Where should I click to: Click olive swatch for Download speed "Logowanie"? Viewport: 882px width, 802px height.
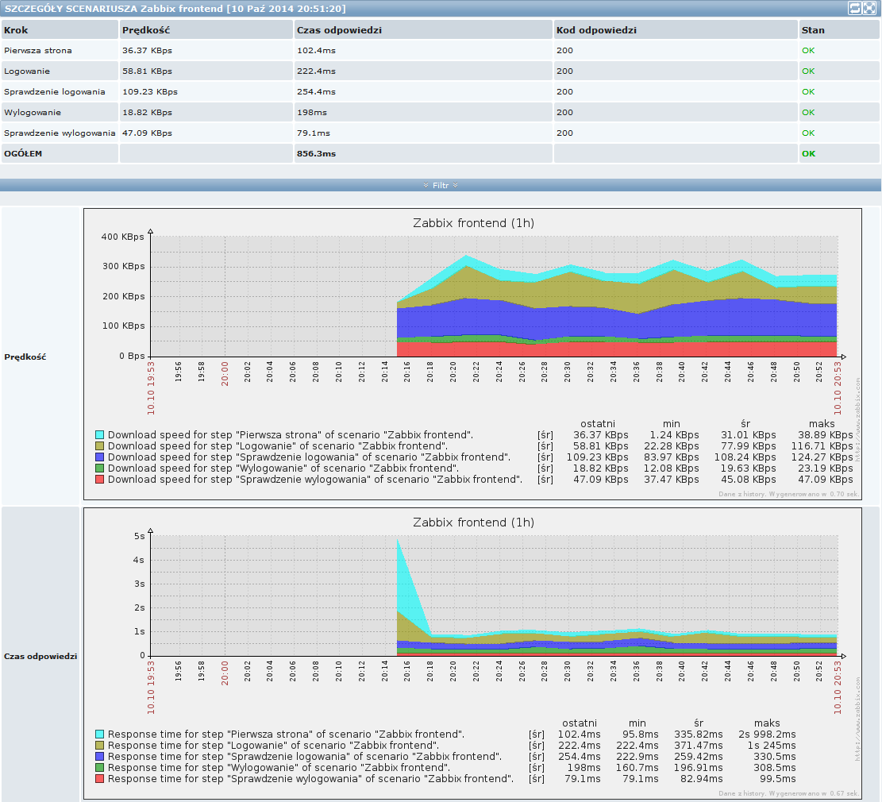tap(99, 445)
